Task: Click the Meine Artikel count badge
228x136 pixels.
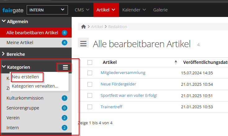Action: click(65, 43)
